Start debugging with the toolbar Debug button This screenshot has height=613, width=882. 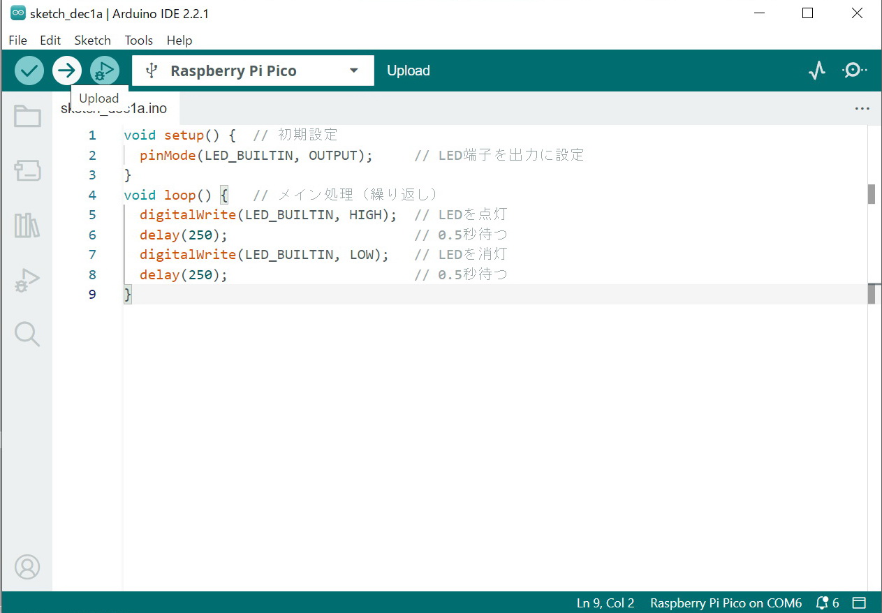(x=105, y=71)
